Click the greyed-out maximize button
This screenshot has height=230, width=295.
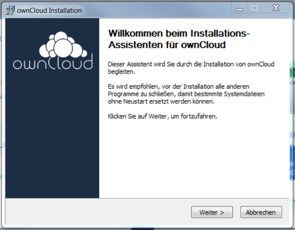click(x=254, y=8)
